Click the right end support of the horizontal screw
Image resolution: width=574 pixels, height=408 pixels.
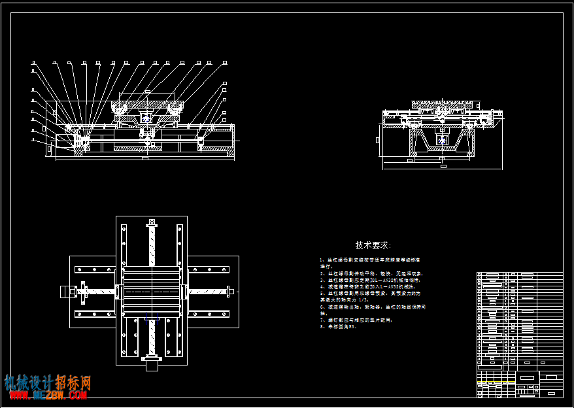point(230,292)
